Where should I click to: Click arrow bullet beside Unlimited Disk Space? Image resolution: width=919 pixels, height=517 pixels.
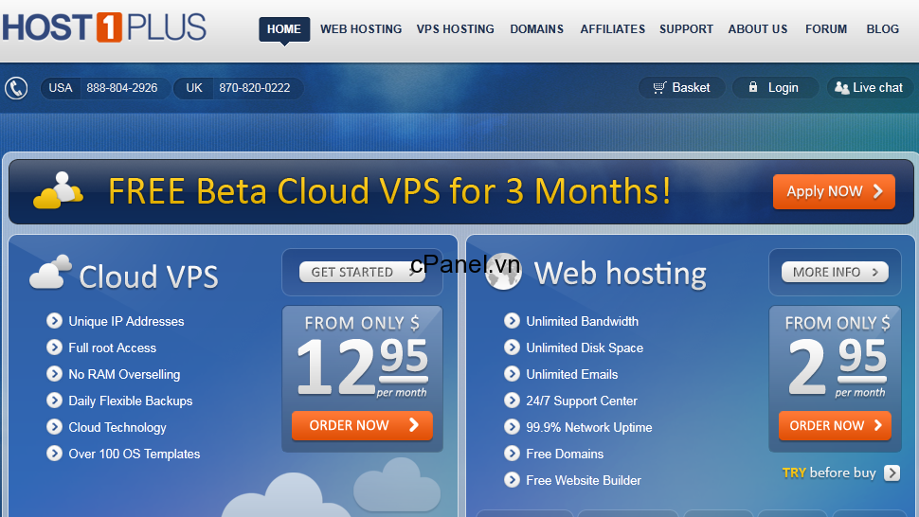(x=513, y=348)
